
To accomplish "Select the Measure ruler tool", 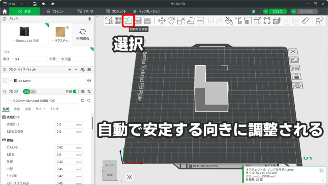I will point(305,21).
